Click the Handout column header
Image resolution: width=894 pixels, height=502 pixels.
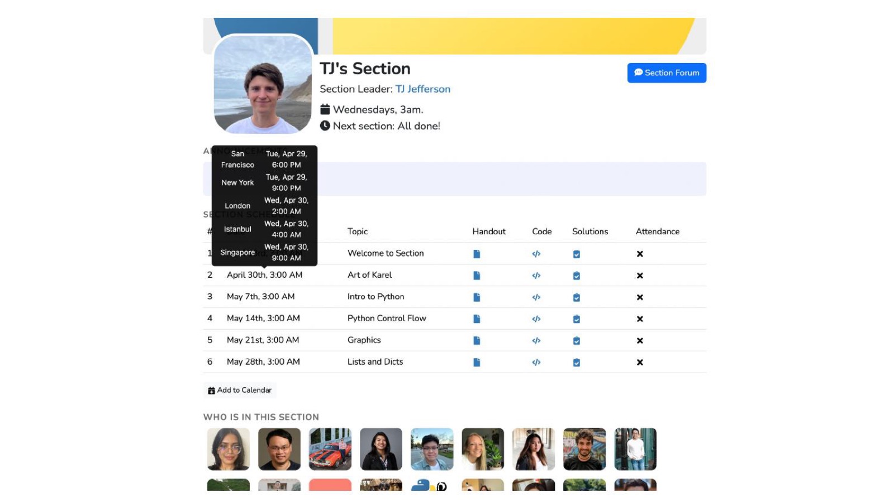(489, 231)
